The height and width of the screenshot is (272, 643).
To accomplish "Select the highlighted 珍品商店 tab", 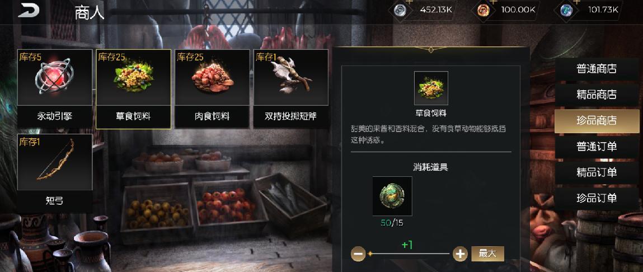I will [597, 121].
